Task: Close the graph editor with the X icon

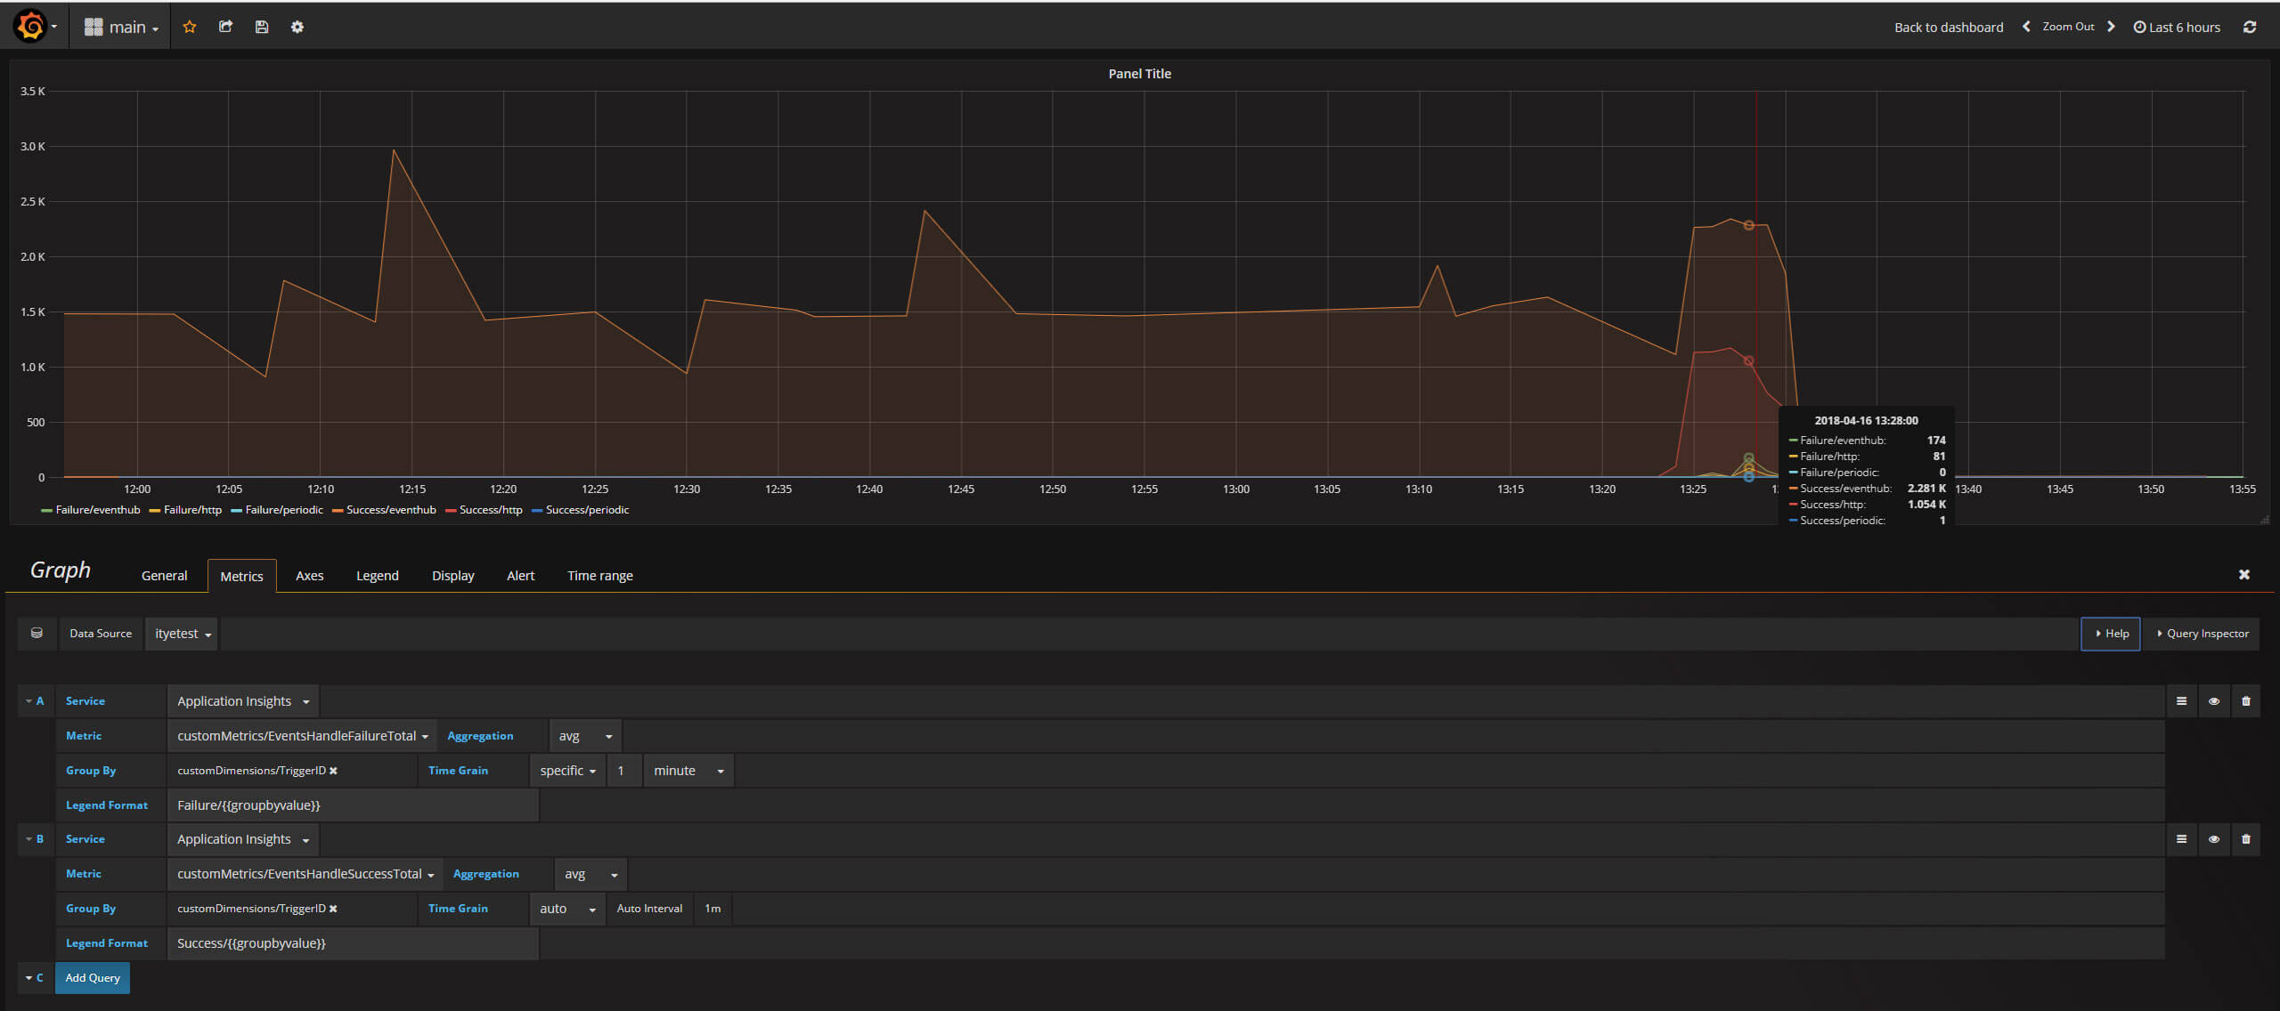Action: tap(2244, 575)
